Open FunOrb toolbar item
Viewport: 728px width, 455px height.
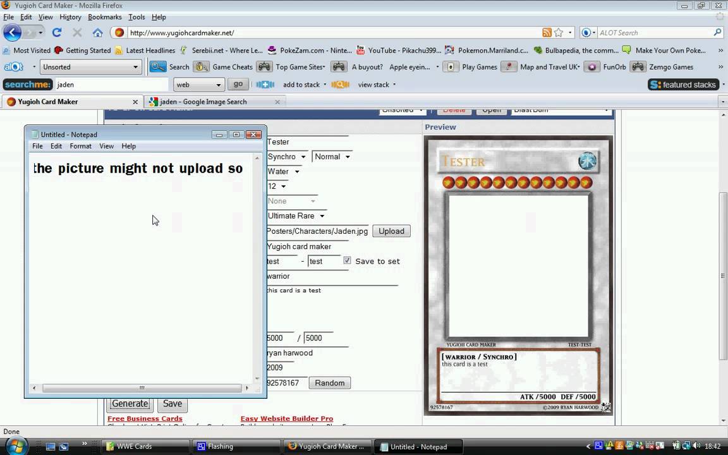[606, 67]
